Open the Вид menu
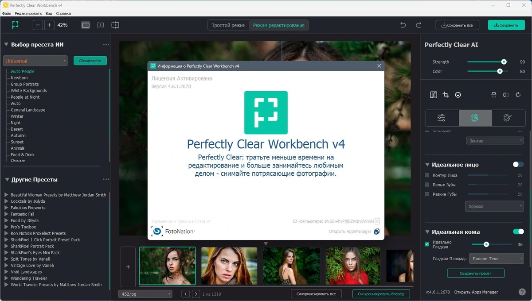This screenshot has width=532, height=301. 49,14
